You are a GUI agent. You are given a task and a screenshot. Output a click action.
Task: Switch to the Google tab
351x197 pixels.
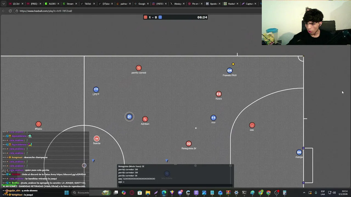141,4
